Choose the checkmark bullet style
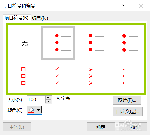The image size is (150, 135). coord(58,76)
